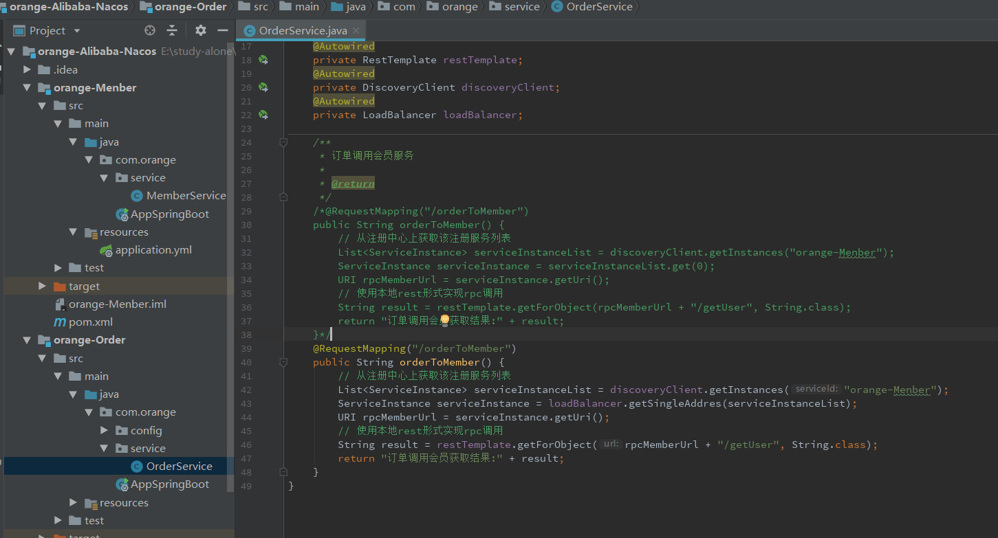The image size is (998, 538).
Task: Open MemberService class in project tree
Action: [x=185, y=196]
